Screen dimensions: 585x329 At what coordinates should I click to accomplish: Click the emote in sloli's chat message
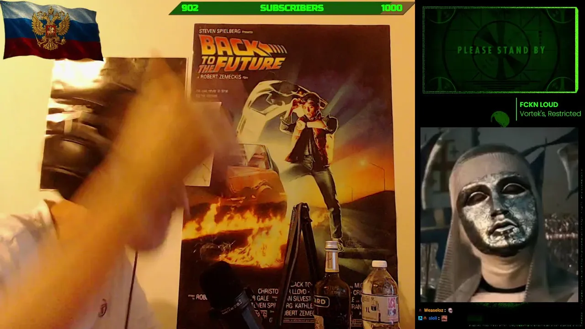[444, 318]
